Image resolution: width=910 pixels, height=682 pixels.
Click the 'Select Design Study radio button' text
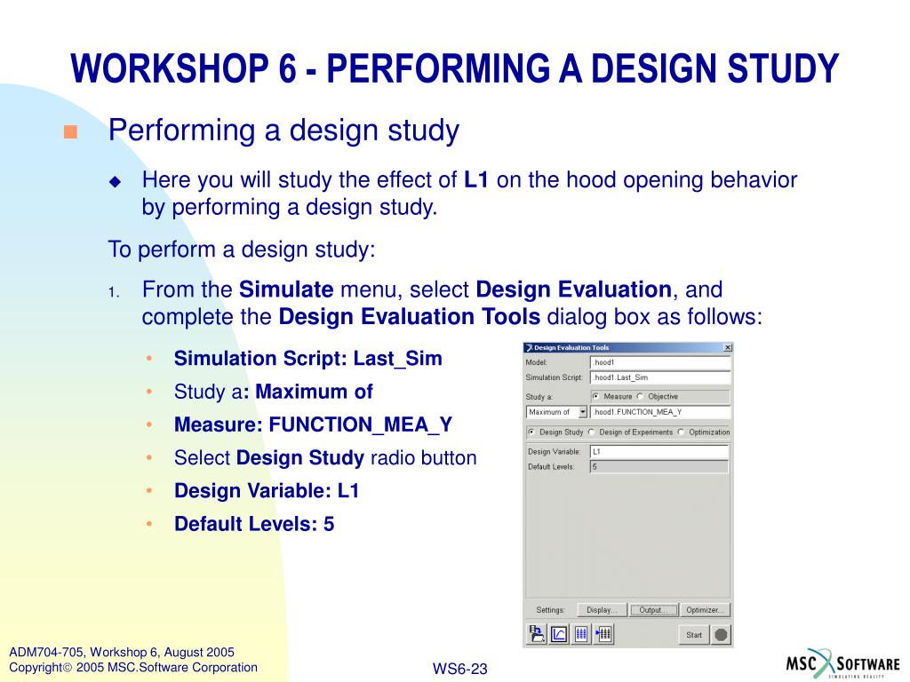tap(325, 457)
